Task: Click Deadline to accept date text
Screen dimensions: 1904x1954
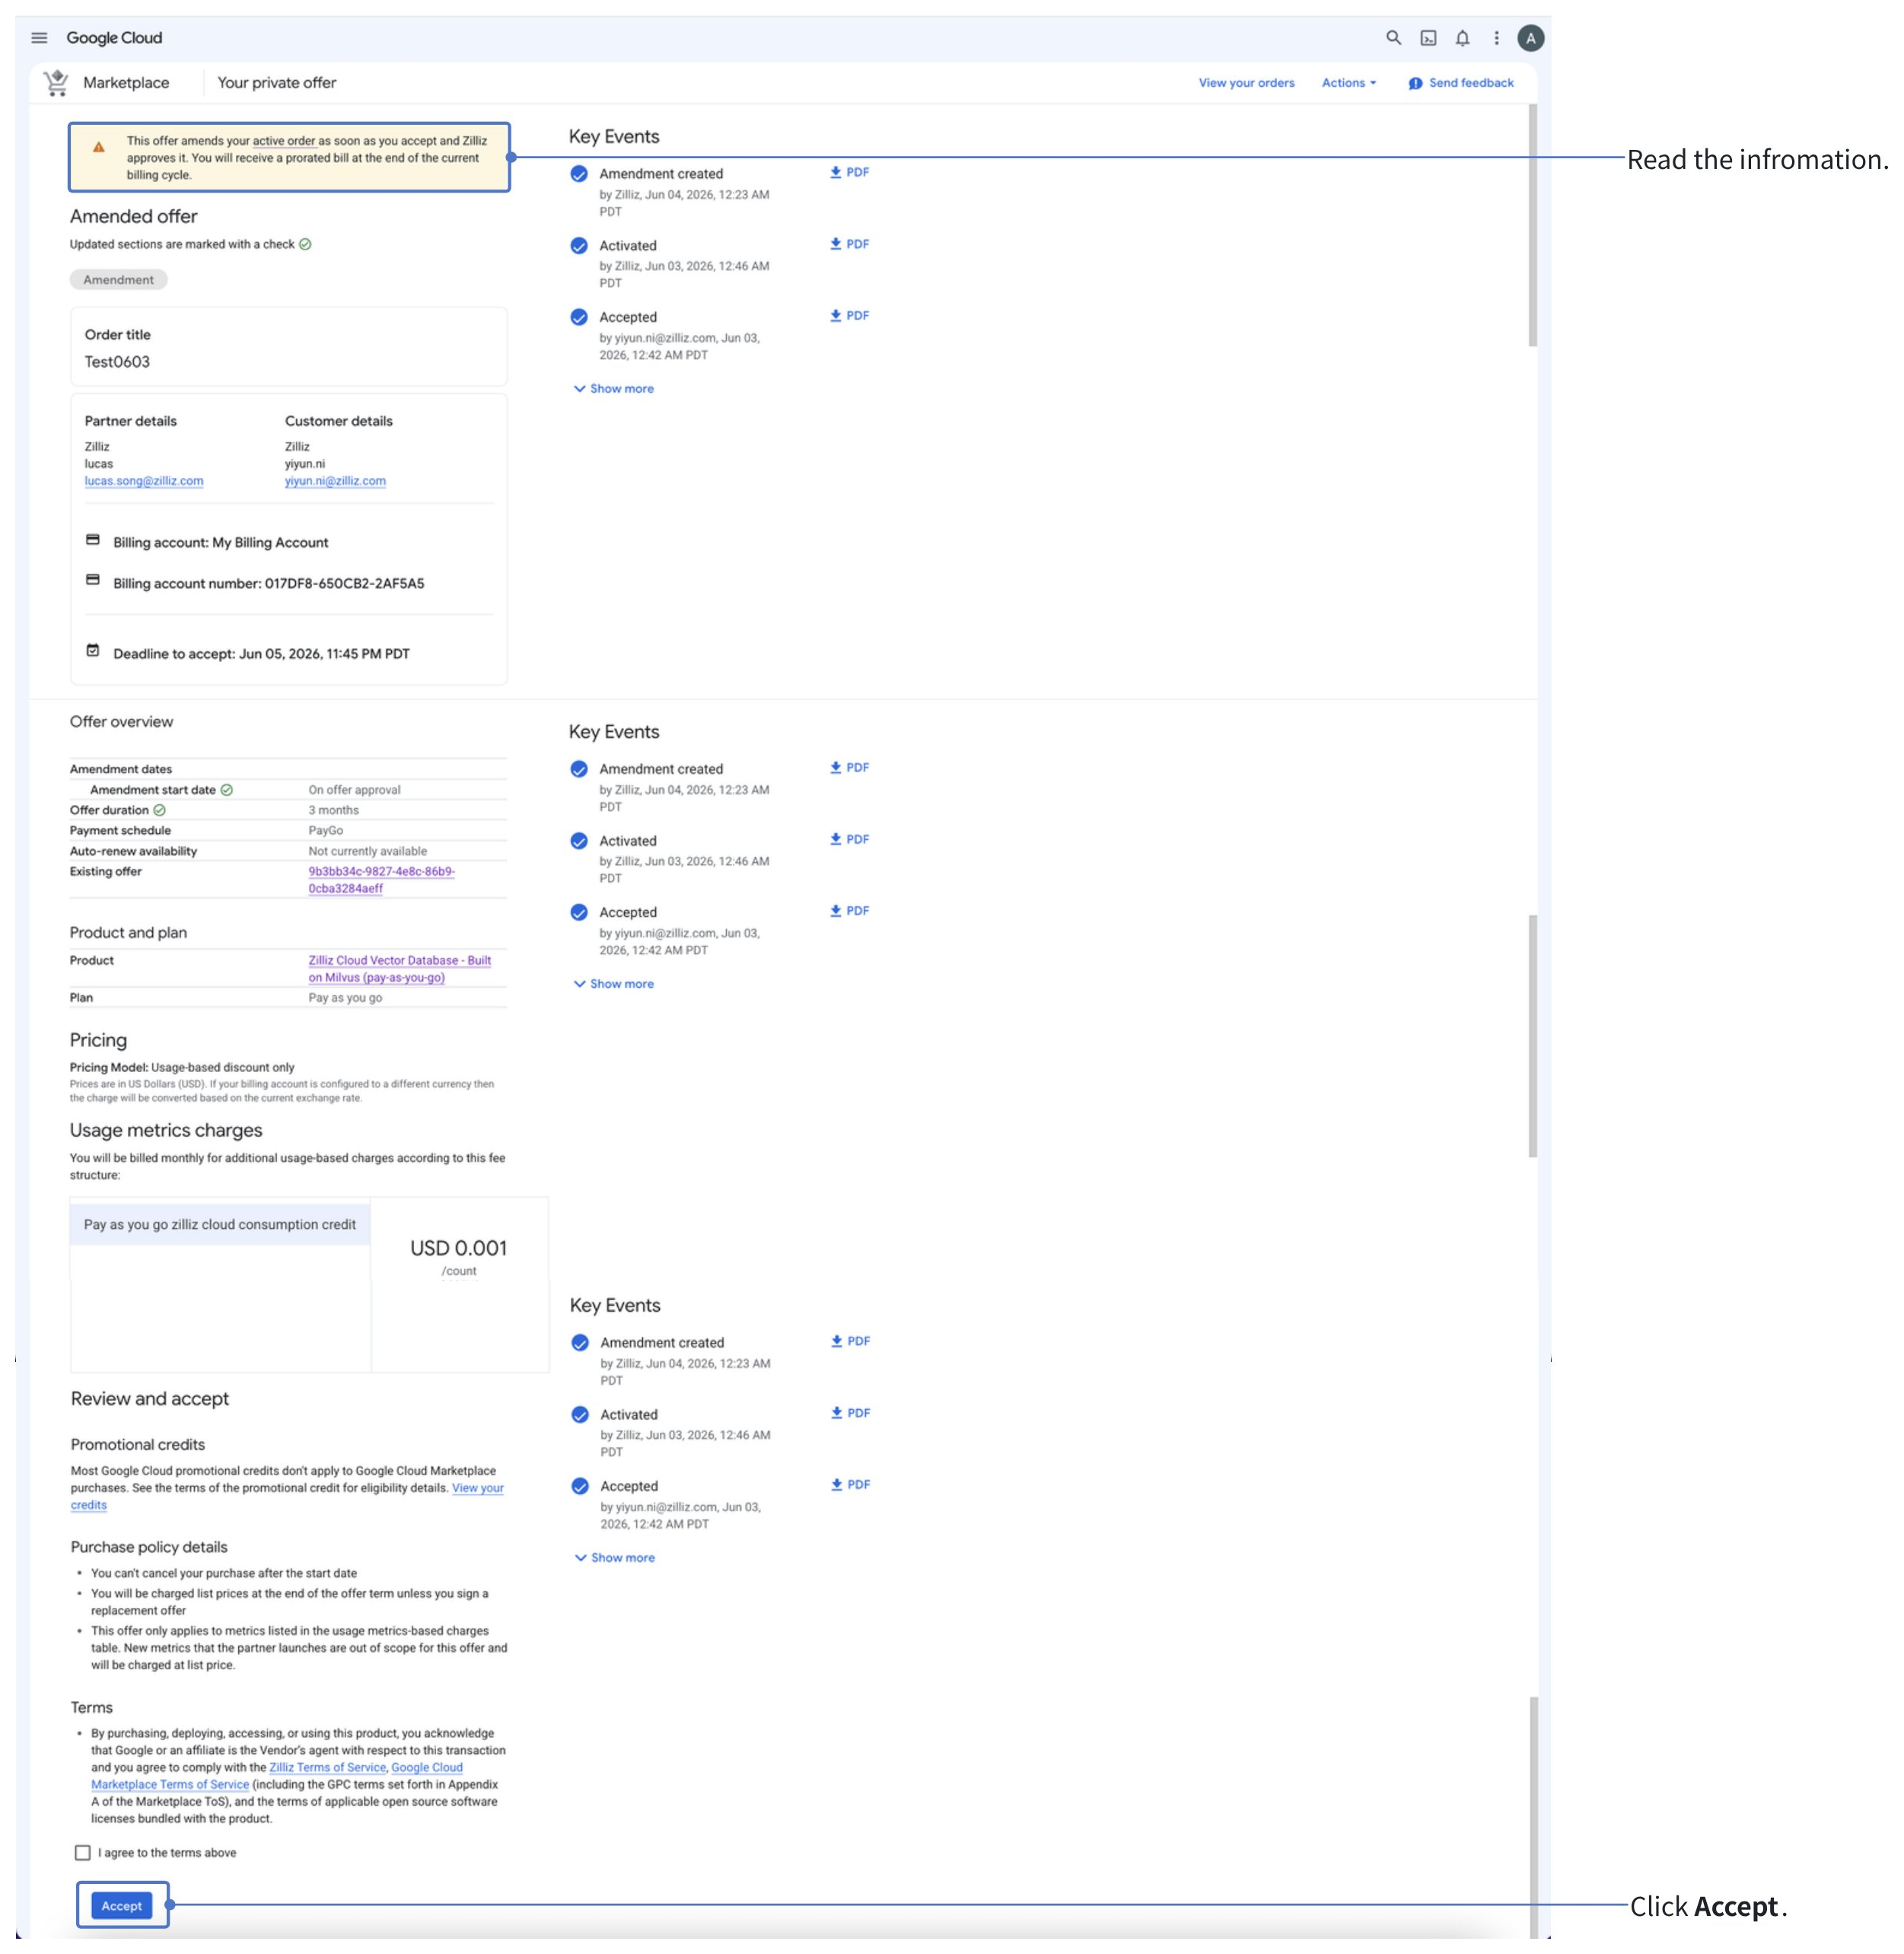Action: 261,654
